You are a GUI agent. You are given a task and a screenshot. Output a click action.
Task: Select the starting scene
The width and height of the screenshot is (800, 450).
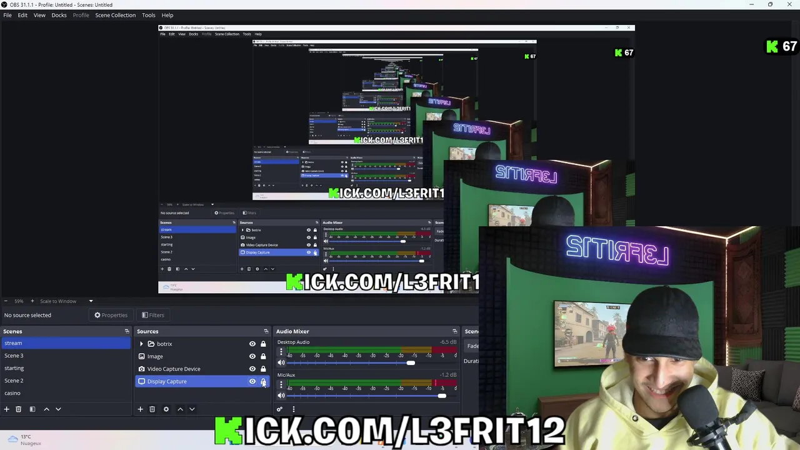click(x=66, y=368)
